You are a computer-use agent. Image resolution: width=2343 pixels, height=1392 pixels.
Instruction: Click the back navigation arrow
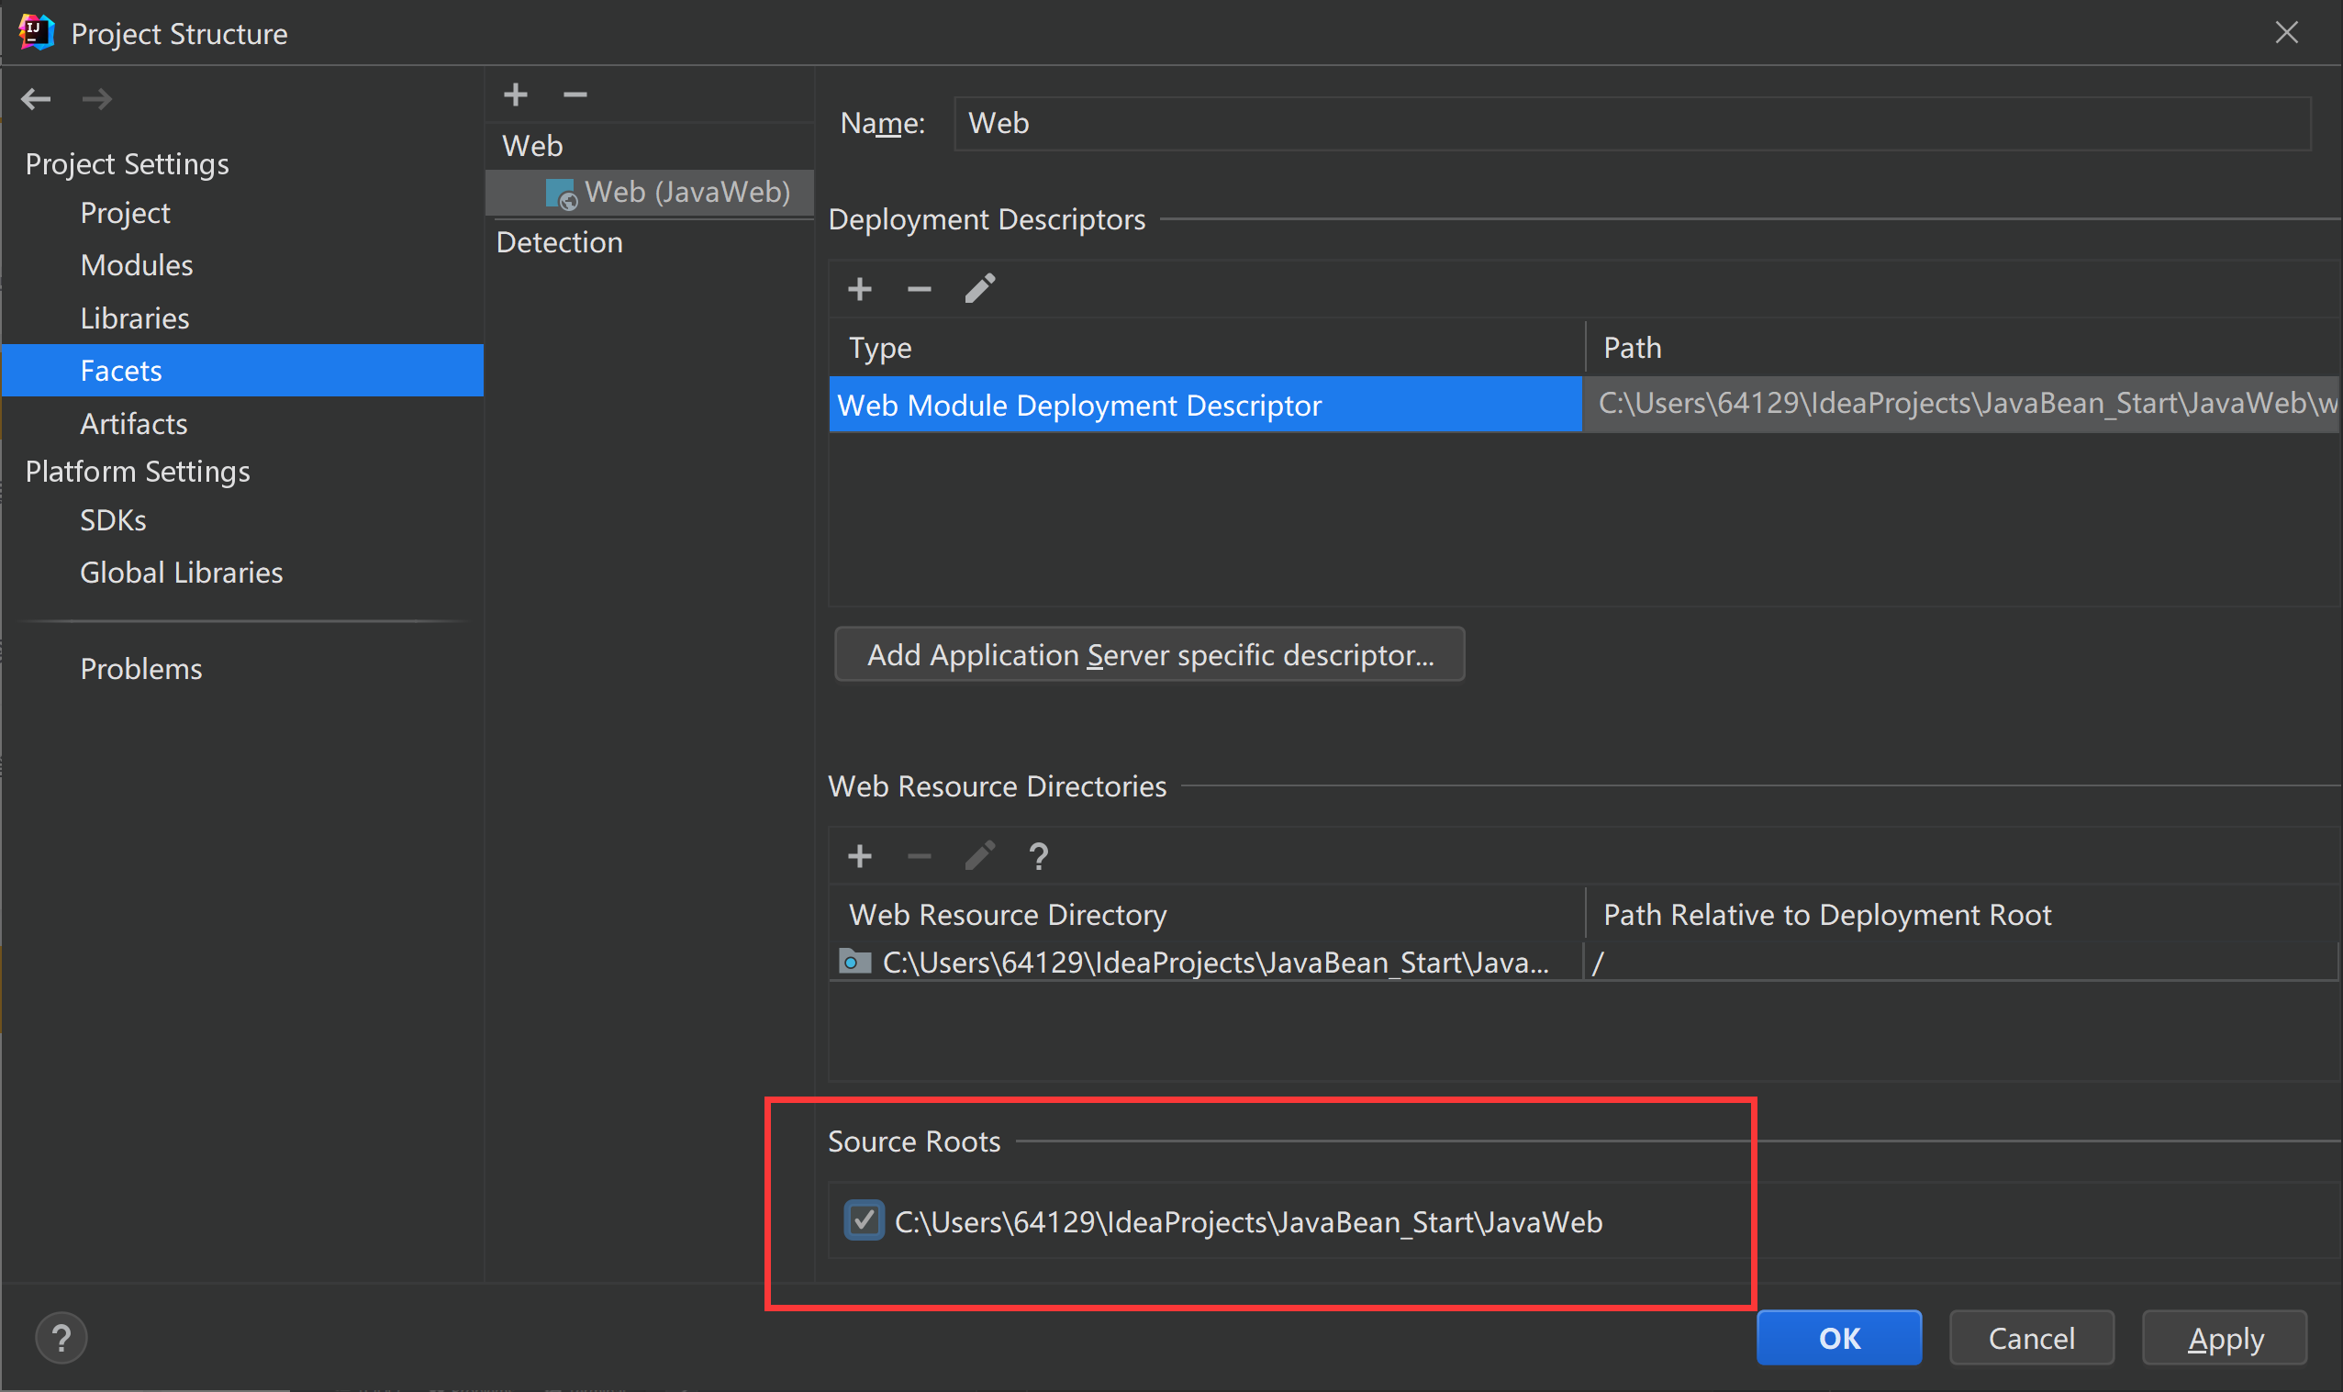click(36, 98)
